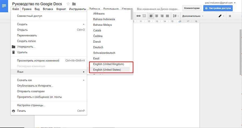The height and width of the screenshot is (128, 242).
Task: Expand the Дополнительно toolbar dropdown
Action: (193, 16)
